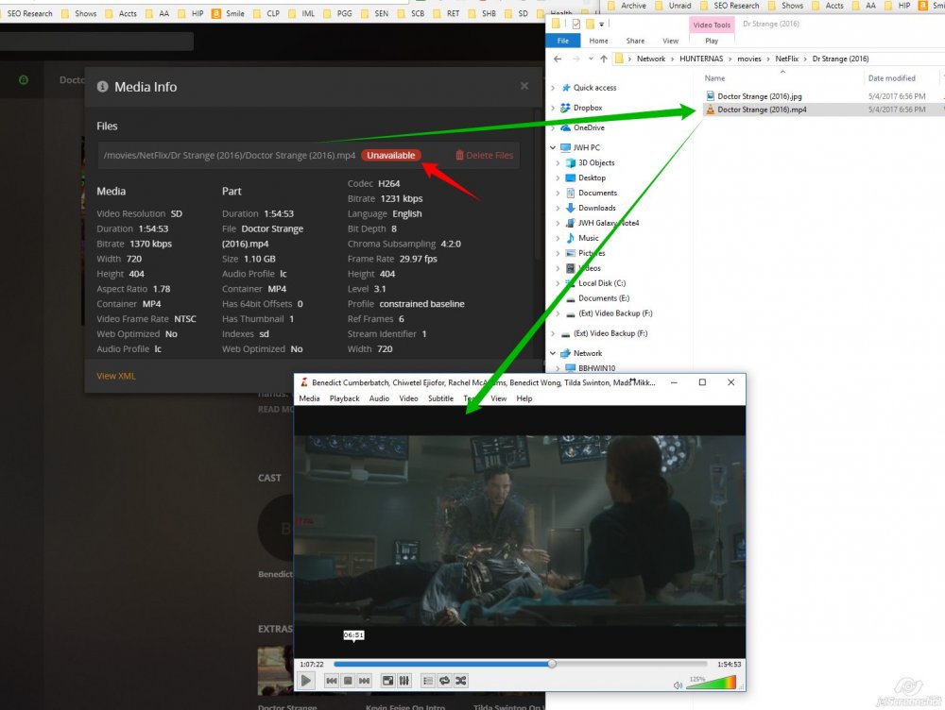Open the Play tab under Video Tools
945x710 pixels.
712,41
